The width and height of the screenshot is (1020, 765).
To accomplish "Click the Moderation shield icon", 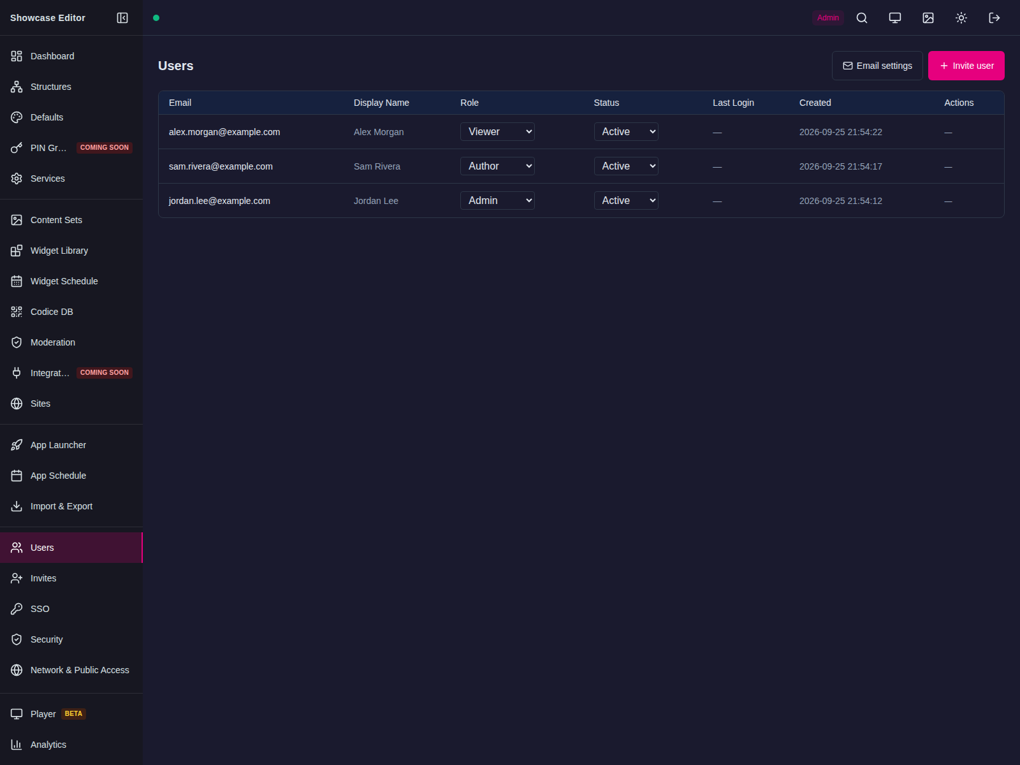I will pyautogui.click(x=17, y=342).
